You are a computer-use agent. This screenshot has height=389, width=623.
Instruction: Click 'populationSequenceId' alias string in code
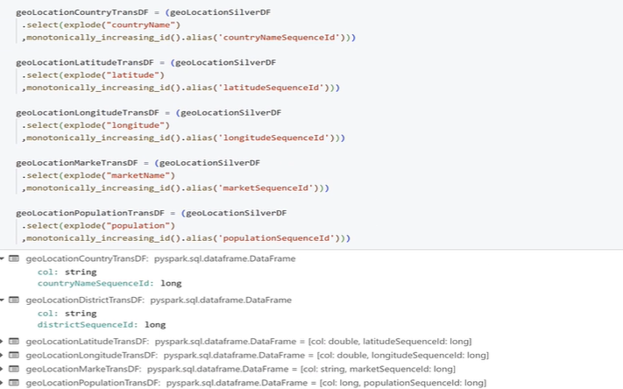point(277,238)
